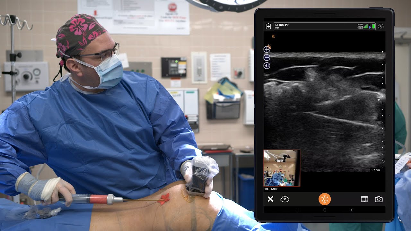Tap the Android back arrow
411x231 pixels.
[x=352, y=210]
